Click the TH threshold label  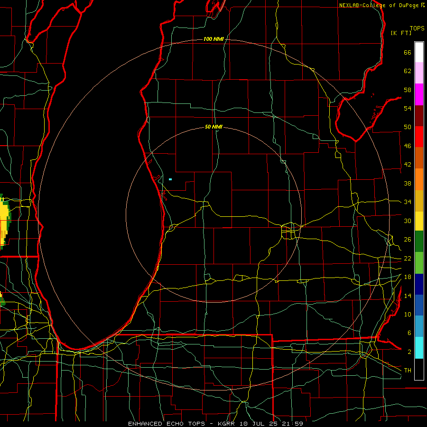[408, 371]
